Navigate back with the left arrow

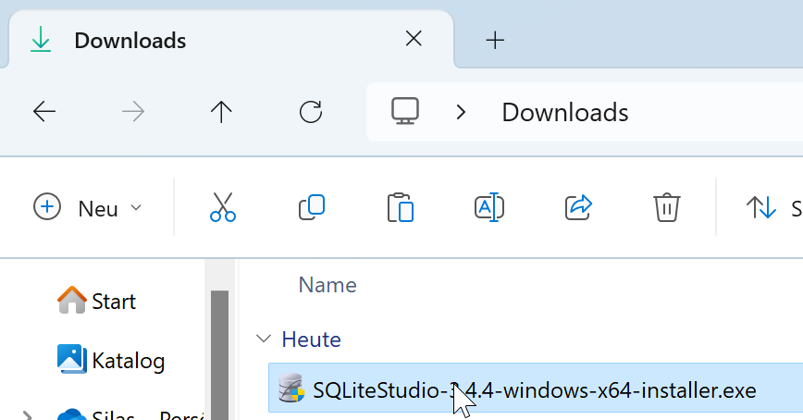(x=44, y=113)
